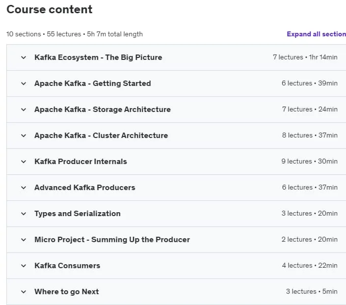The height and width of the screenshot is (305, 346).
Task: Open the Apache Kafka - Getting Started title
Action: click(93, 83)
